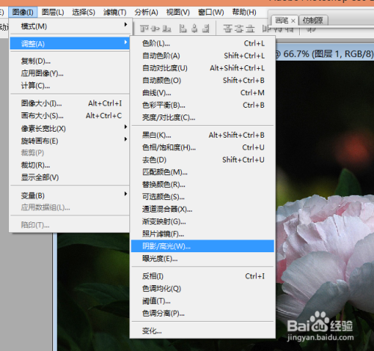Expand the 变量(B) submenu
Viewport: 374px width, 351px height.
(x=70, y=195)
